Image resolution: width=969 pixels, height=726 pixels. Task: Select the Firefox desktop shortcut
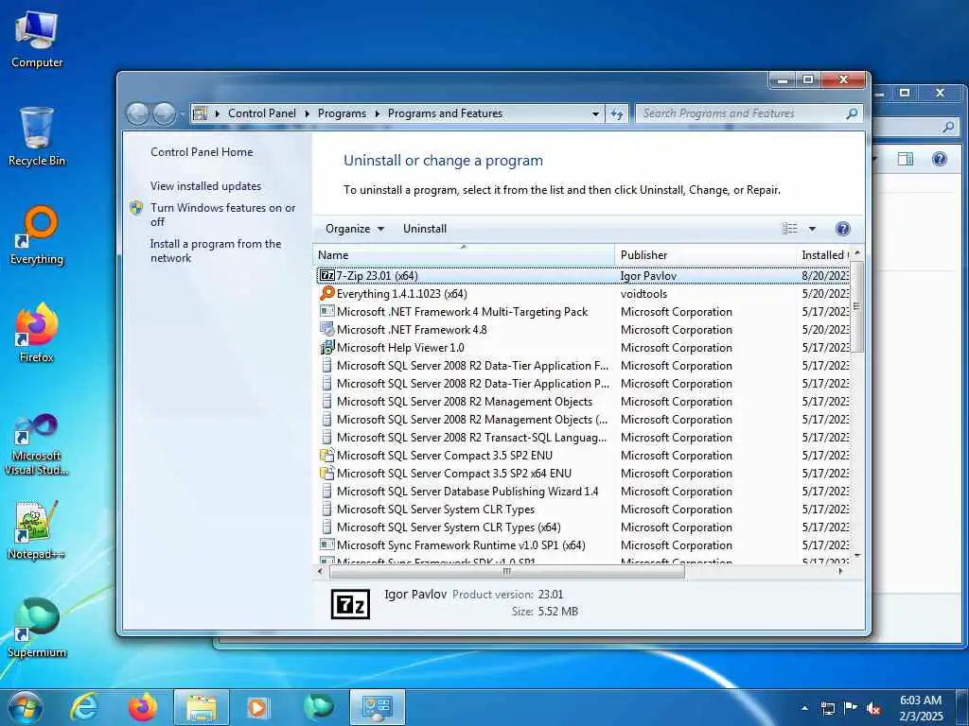point(37,334)
